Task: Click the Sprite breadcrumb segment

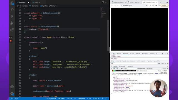Action: [43, 6]
